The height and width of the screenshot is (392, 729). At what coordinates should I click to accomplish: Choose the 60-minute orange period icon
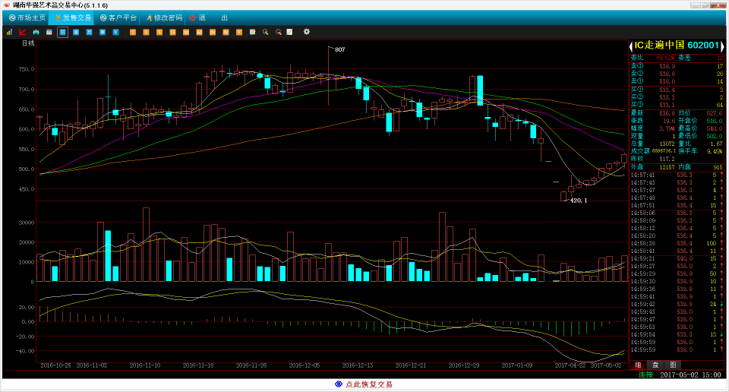[199, 32]
